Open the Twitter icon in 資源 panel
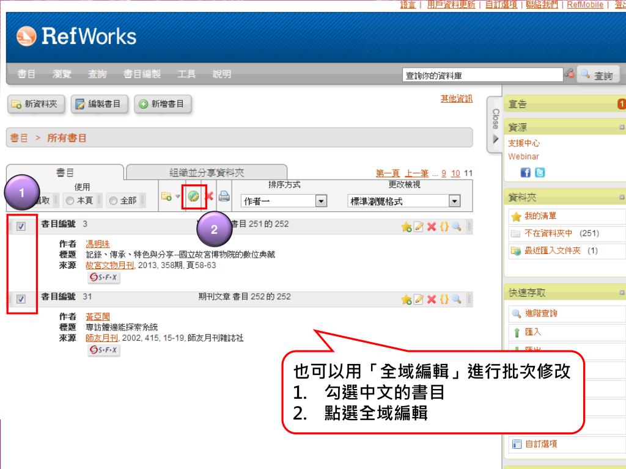This screenshot has width=626, height=469. tap(540, 172)
